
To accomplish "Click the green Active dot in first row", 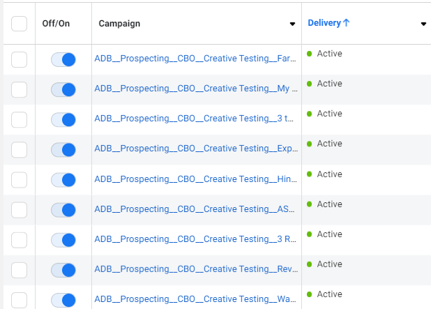I will (x=310, y=54).
